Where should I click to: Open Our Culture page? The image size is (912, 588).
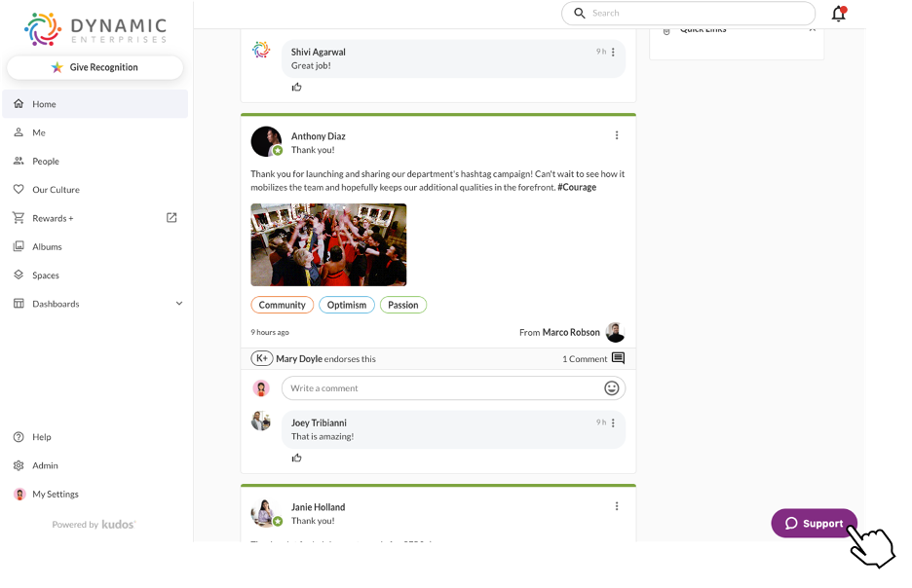pos(95,190)
